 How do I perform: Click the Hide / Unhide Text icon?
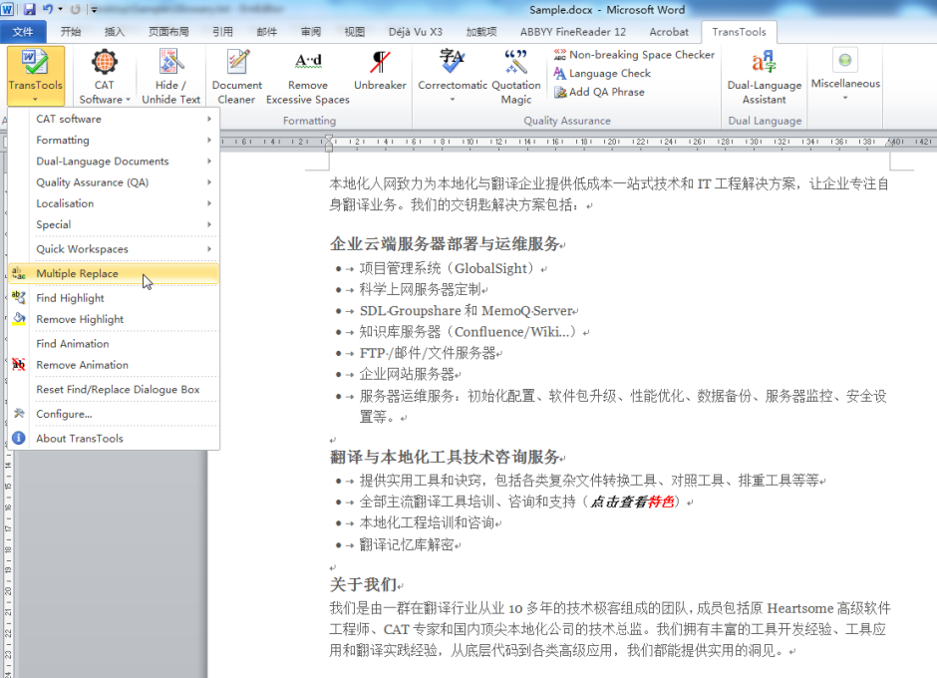pos(170,65)
